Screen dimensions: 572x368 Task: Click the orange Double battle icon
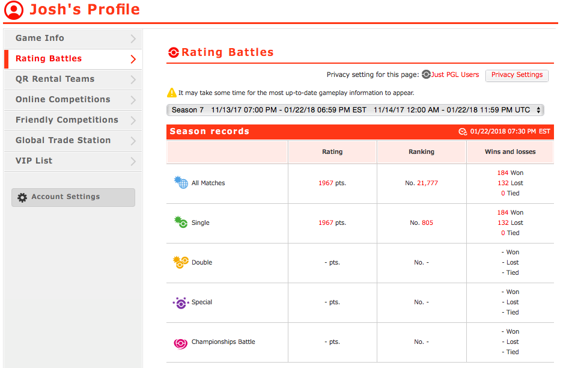point(181,262)
